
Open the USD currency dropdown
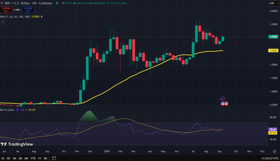tap(273, 3)
